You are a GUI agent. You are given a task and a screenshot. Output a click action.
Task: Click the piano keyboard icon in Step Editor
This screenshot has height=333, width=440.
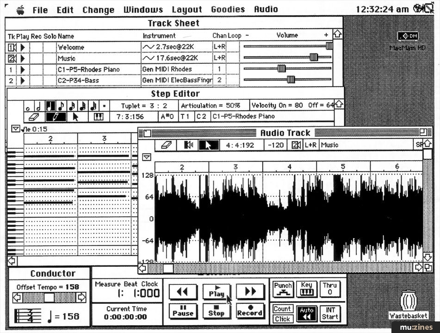click(x=98, y=117)
